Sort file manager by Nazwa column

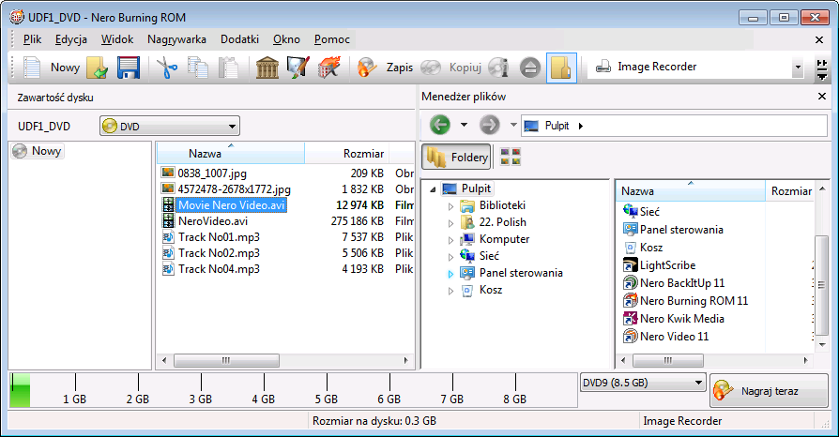point(691,191)
